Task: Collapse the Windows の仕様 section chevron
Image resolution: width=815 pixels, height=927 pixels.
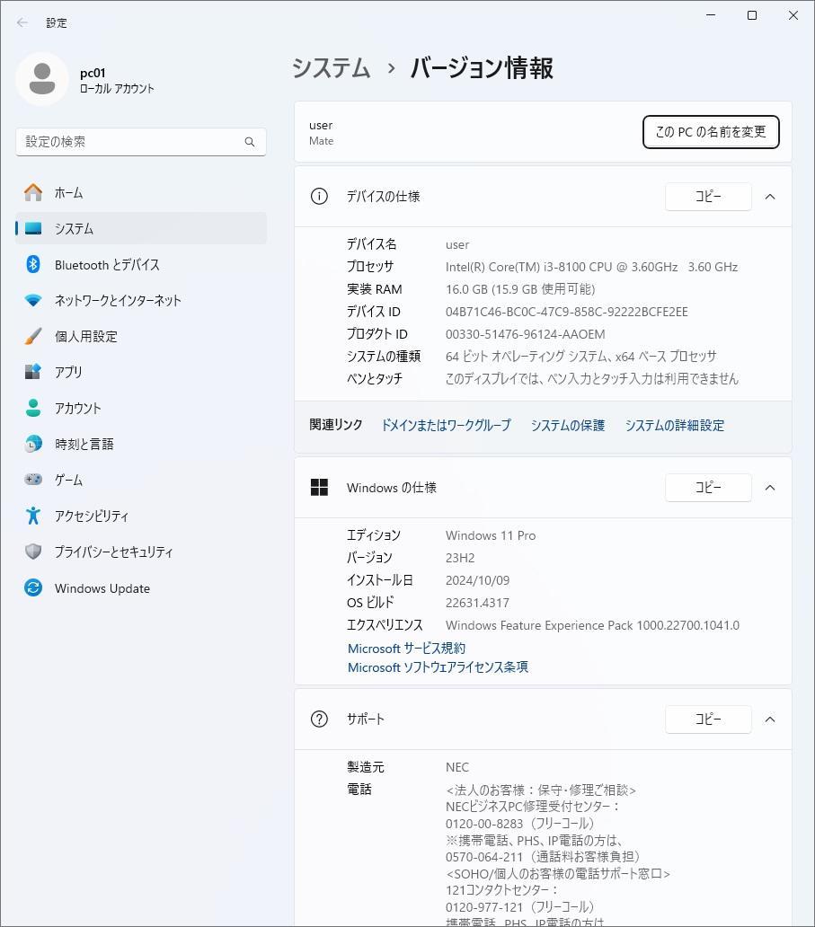Action: point(770,487)
